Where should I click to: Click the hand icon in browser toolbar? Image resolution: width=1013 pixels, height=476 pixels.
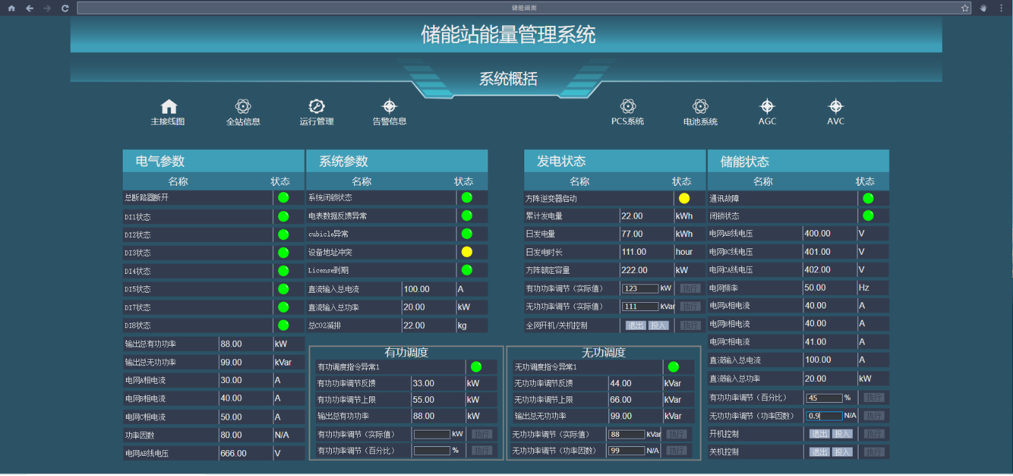click(983, 8)
